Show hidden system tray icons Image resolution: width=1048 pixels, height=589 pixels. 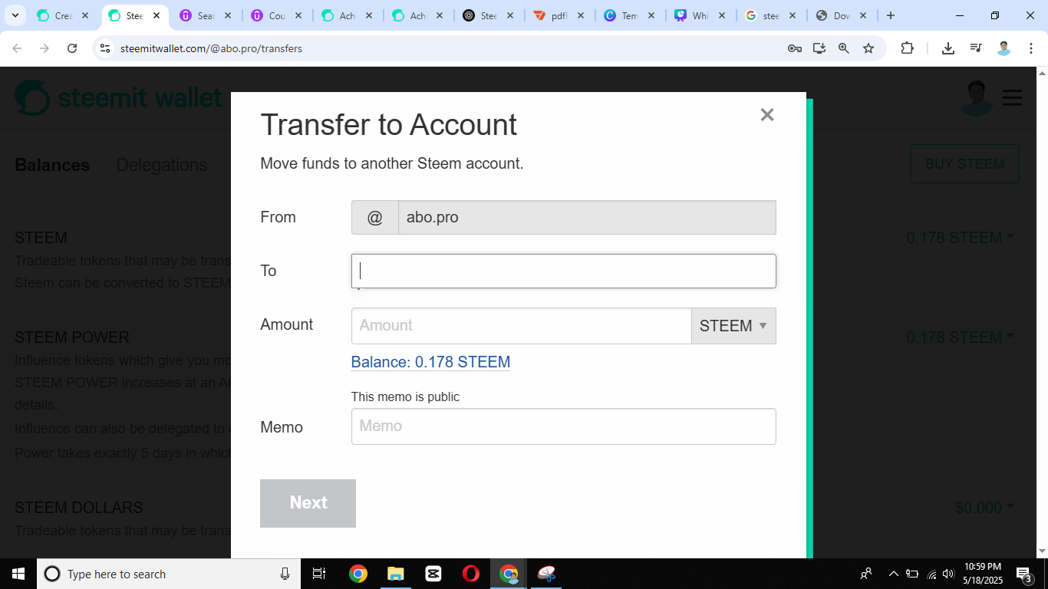(x=893, y=574)
